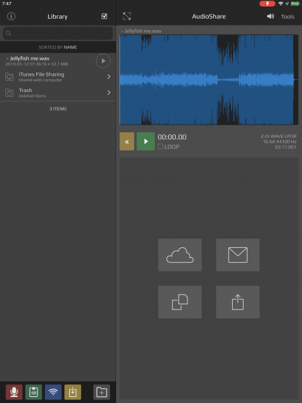
Task: Tap the red recording indicator in status bar
Action: pyautogui.click(x=267, y=3)
